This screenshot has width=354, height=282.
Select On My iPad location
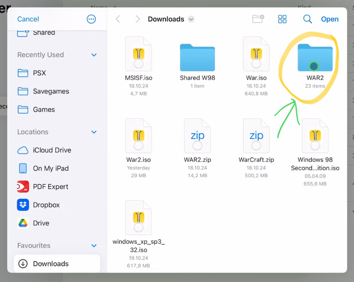point(57,169)
